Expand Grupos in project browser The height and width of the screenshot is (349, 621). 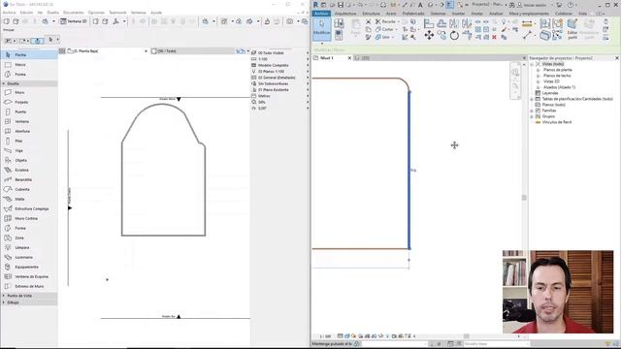[x=532, y=116]
